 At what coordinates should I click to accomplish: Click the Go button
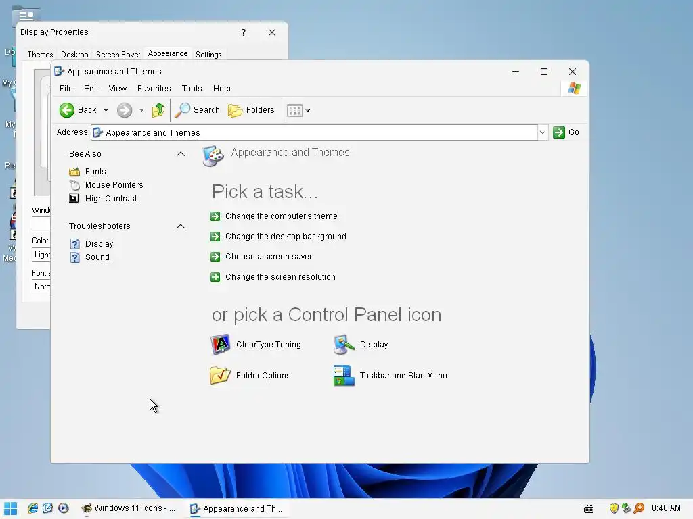(566, 132)
